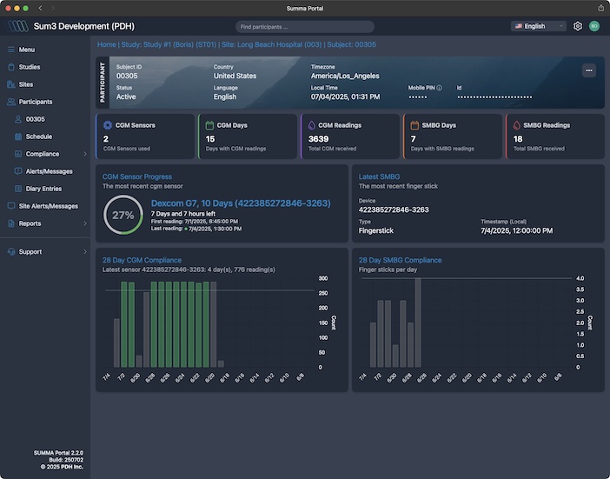610x479 pixels.
Task: Click the SMBG Readings droplet icon
Action: [515, 125]
